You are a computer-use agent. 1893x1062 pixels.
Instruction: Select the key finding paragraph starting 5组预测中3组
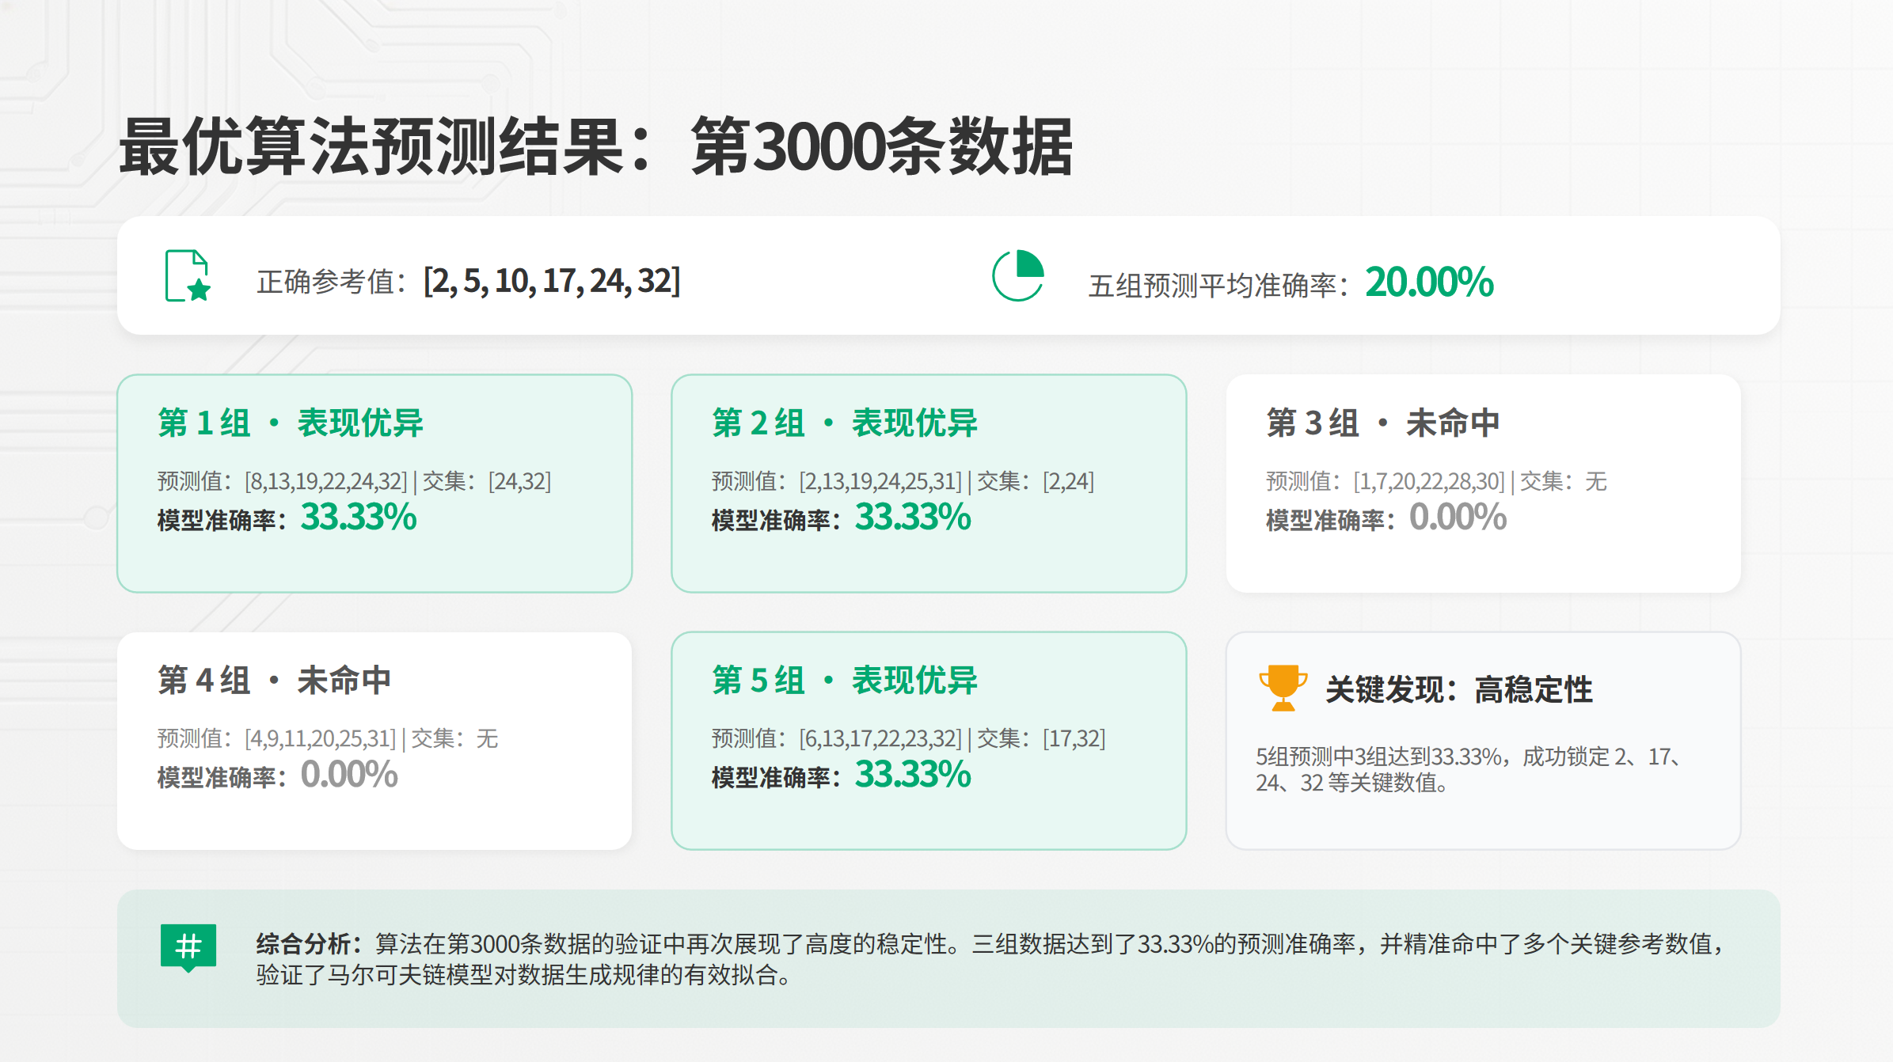point(1469,769)
